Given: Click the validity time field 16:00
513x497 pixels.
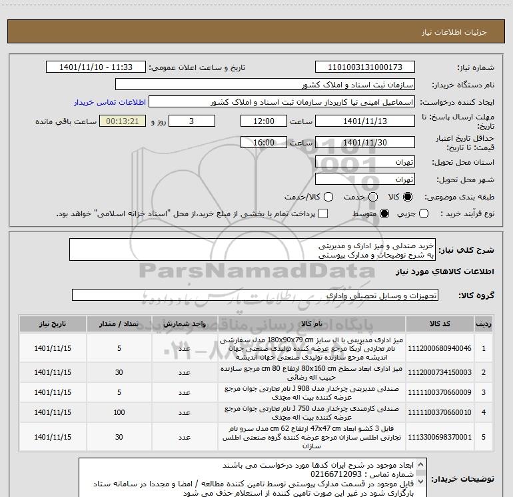Looking at the screenshot, I should pos(264,142).
